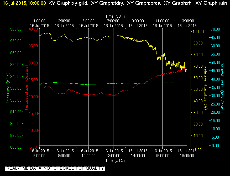Click the 'XY Graph:rain' title text
This screenshot has width=230, height=176.
click(211, 3)
